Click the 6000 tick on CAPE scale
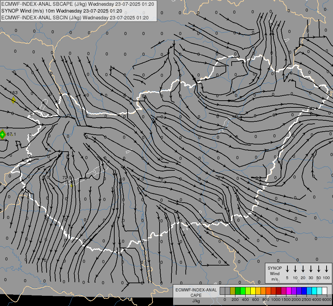 pos(327,300)
